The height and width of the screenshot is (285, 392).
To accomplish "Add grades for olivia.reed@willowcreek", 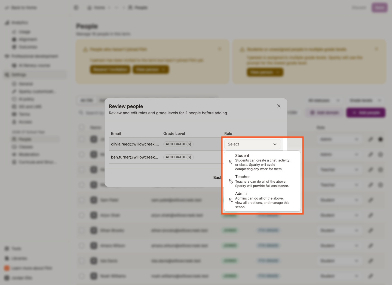I will [x=178, y=144].
